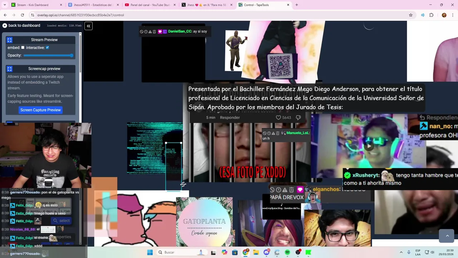Image resolution: width=458 pixels, height=258 pixels.
Task: Close the Control - TapeTools tab
Action: 288,5
